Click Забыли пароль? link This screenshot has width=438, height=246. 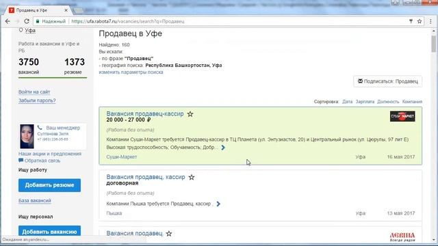(x=37, y=100)
